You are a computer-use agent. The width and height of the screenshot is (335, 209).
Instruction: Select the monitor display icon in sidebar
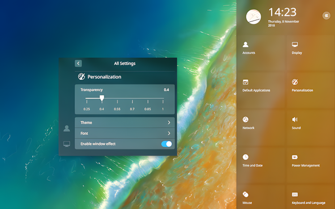(x=67, y=144)
